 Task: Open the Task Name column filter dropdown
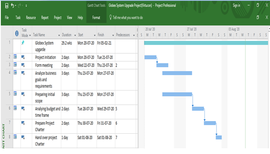pyautogui.click(x=59, y=35)
